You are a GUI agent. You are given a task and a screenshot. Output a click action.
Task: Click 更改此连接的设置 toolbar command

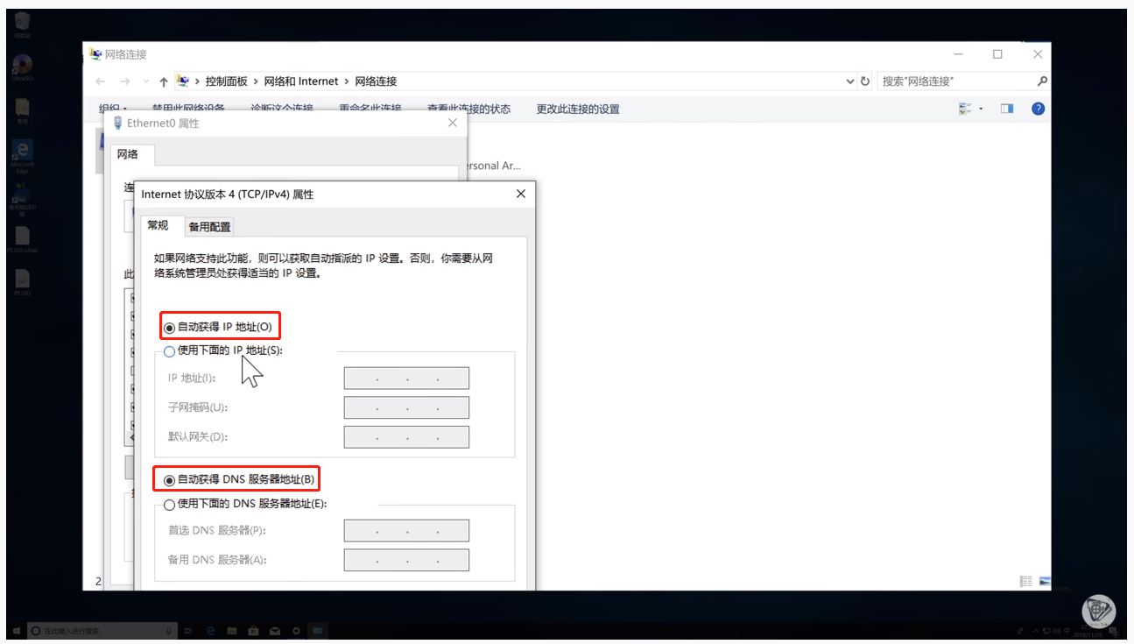578,110
